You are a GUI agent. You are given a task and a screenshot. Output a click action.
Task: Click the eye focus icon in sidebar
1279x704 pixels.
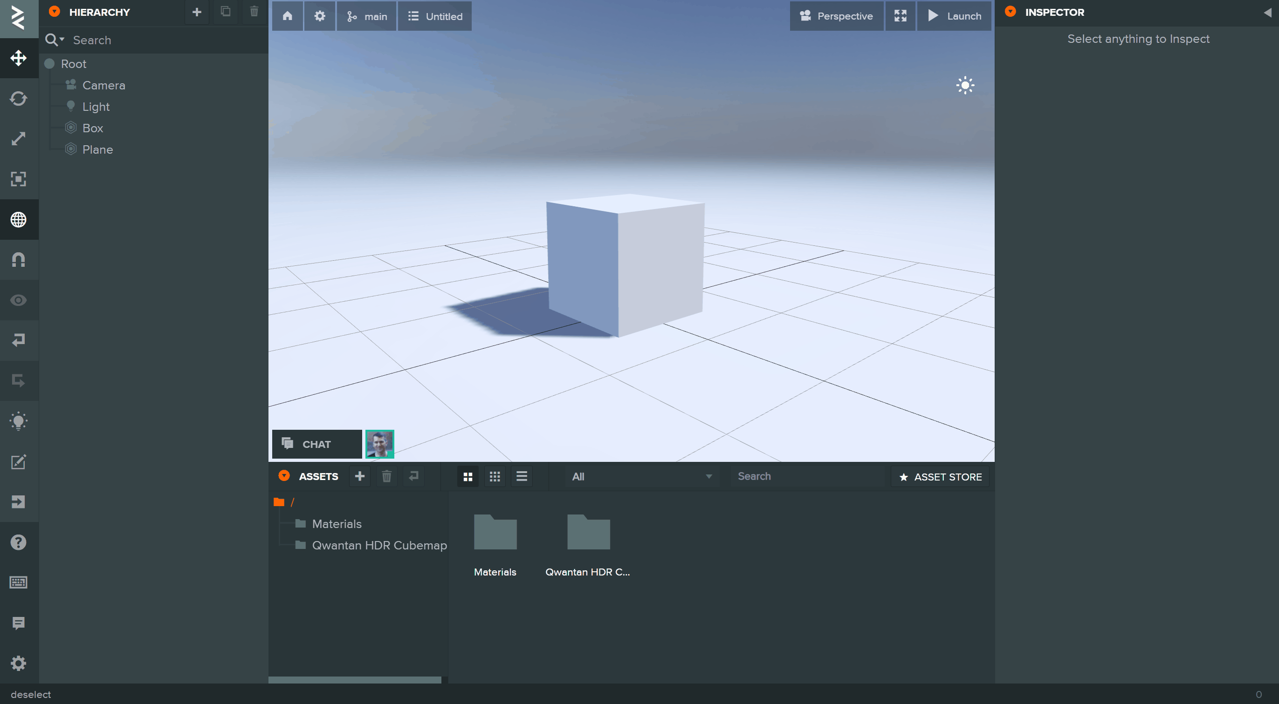coord(18,300)
